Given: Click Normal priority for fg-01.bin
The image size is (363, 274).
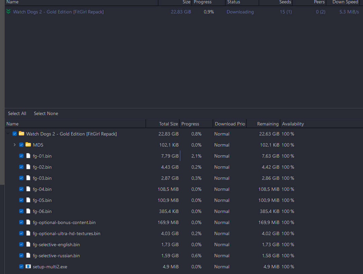Looking at the screenshot, I should pos(222,156).
